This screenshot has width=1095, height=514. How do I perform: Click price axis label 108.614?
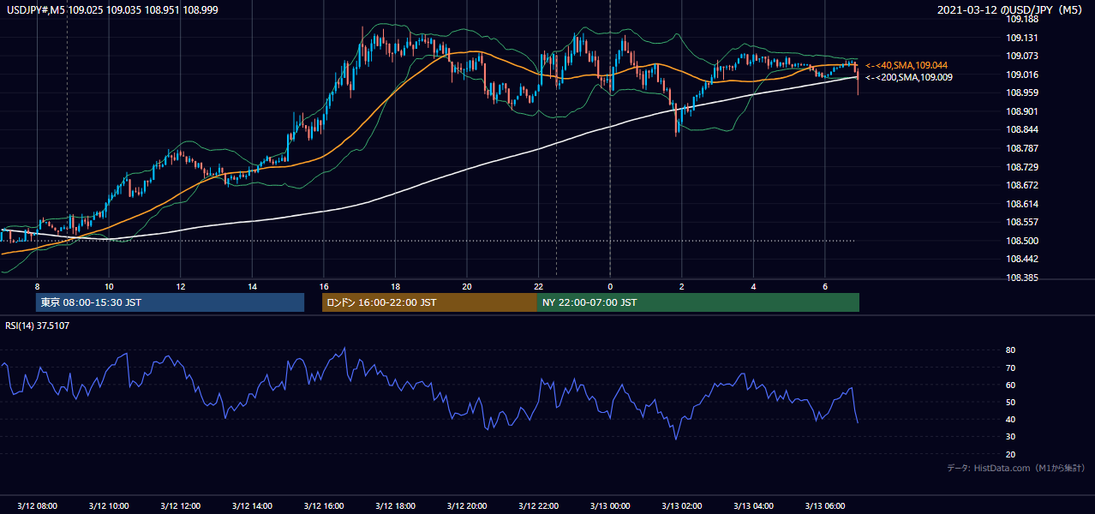[1022, 204]
